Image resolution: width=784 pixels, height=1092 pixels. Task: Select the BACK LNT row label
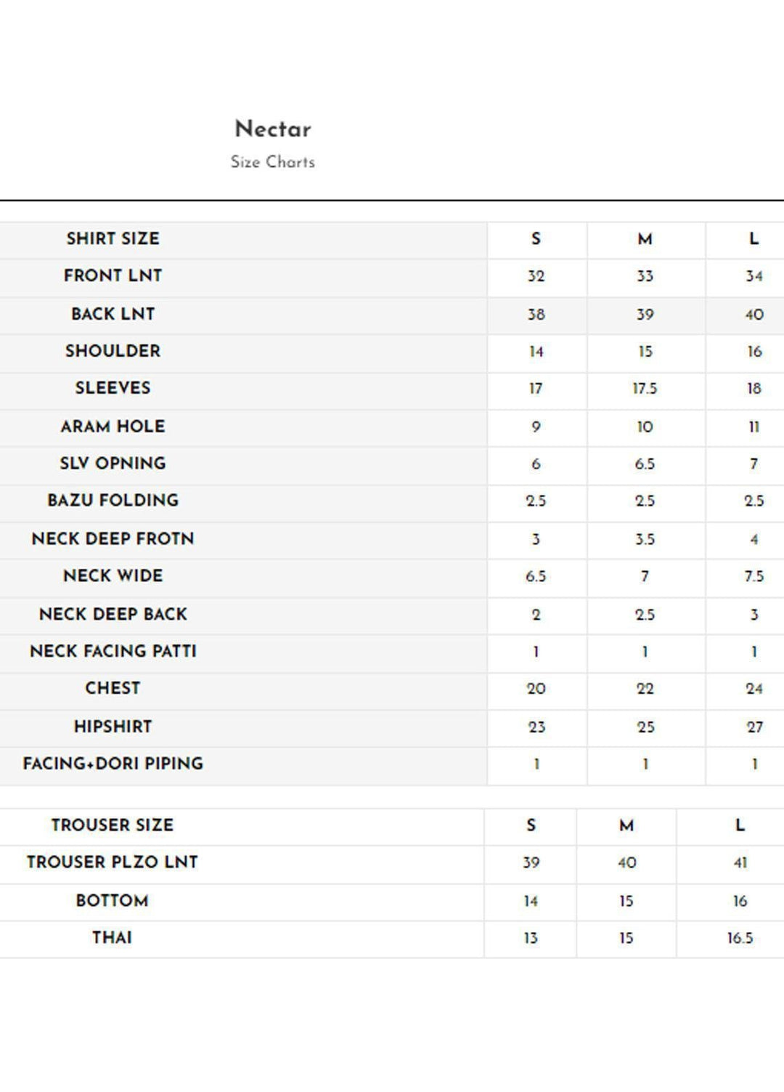pos(113,314)
